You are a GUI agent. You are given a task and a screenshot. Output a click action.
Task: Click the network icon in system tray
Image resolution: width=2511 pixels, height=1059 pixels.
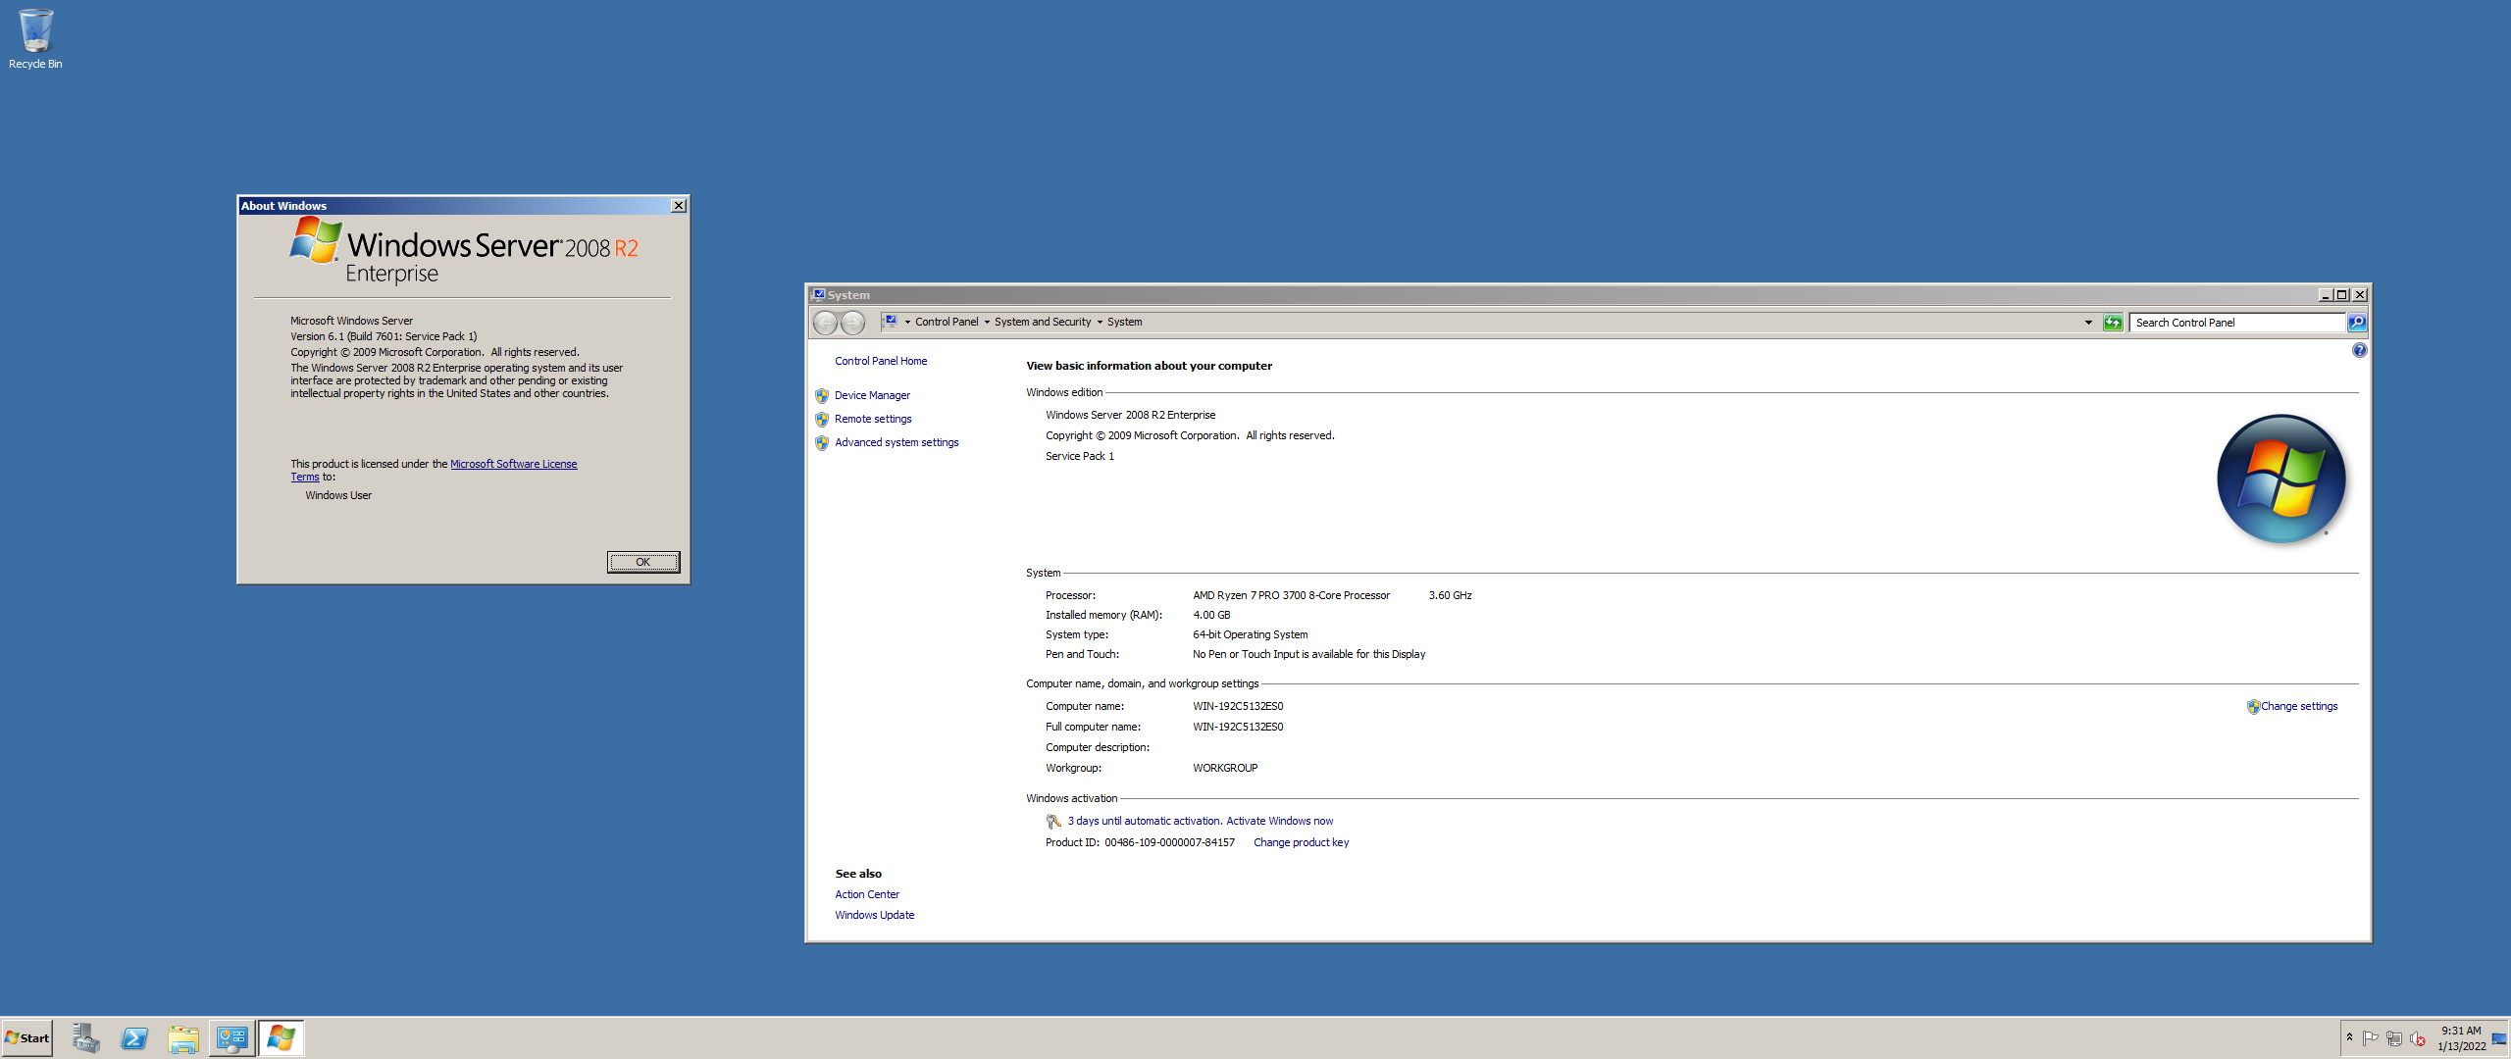point(2394,1038)
